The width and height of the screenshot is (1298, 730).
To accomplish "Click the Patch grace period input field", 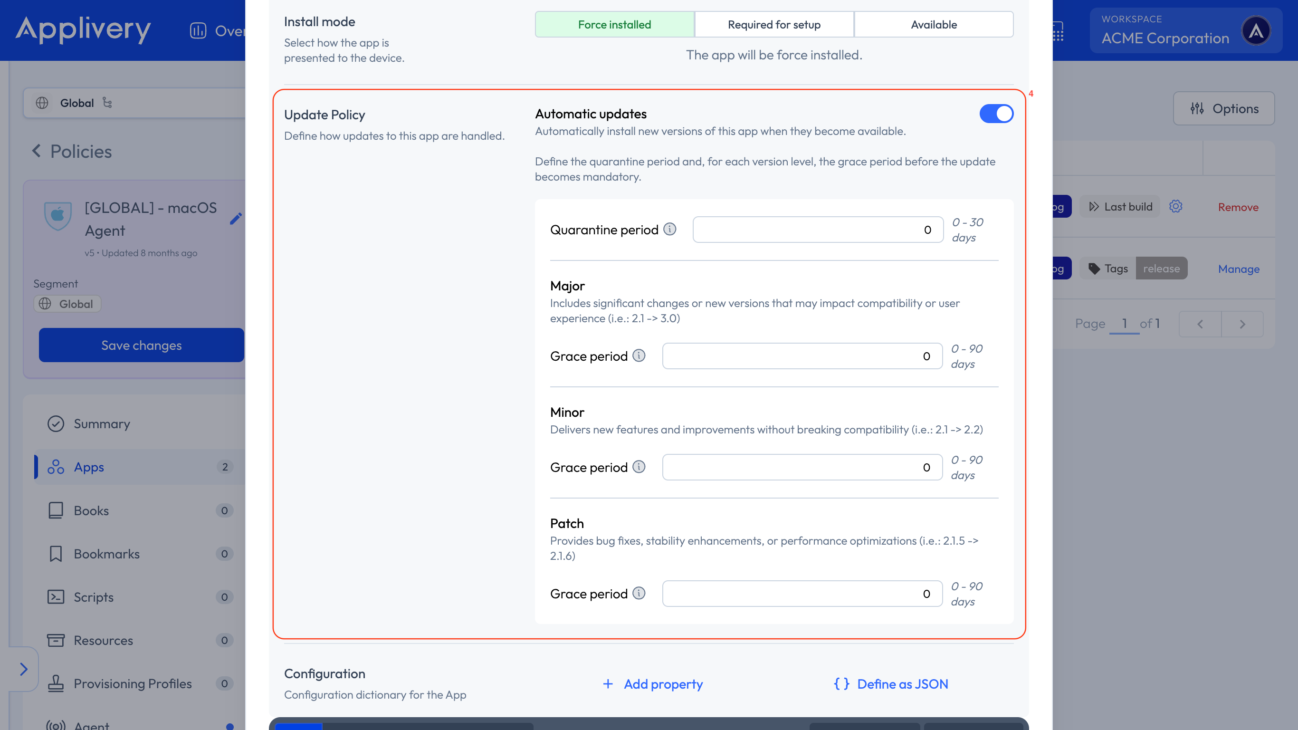I will pos(802,594).
